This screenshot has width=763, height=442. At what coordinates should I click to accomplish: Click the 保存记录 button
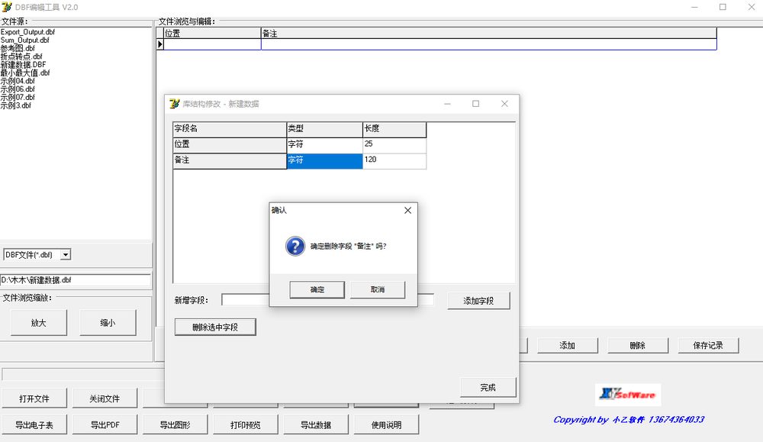click(x=708, y=346)
